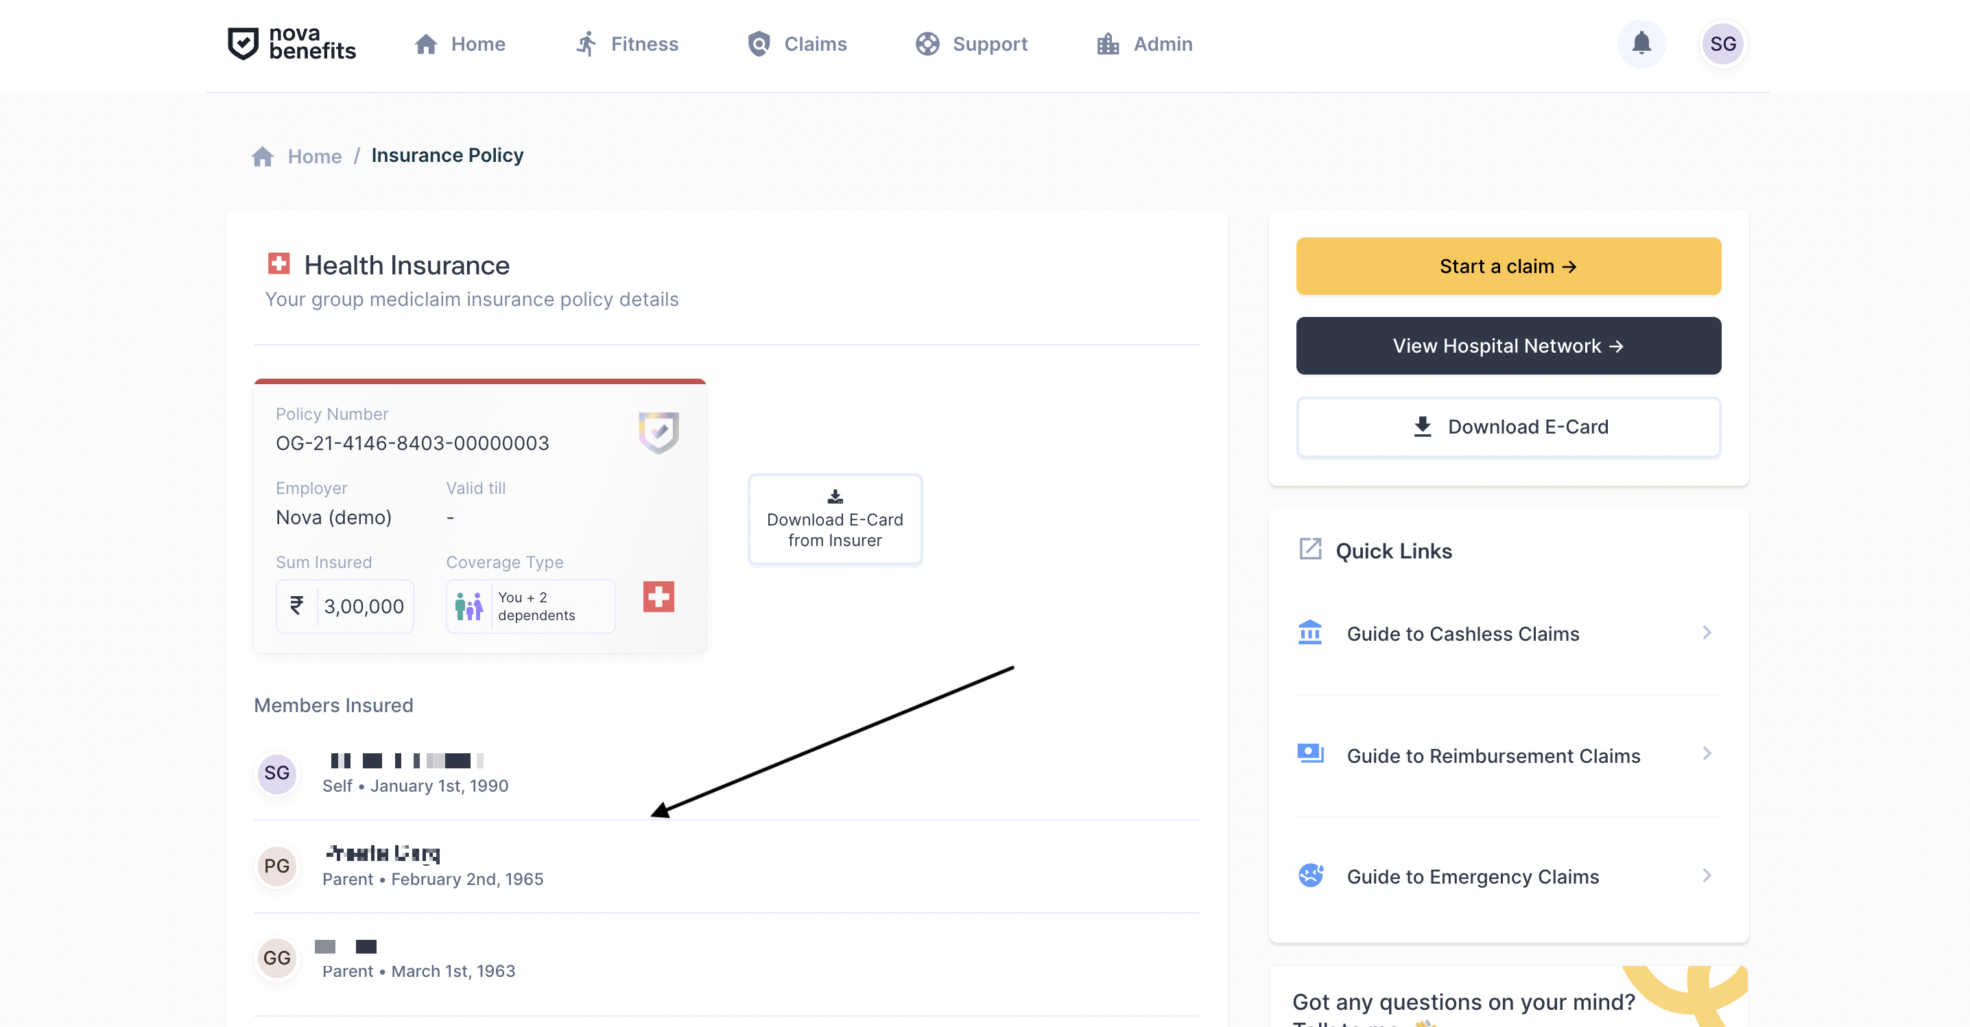Viewport: 1970px width, 1027px height.
Task: Open the notifications bell
Action: [1641, 44]
